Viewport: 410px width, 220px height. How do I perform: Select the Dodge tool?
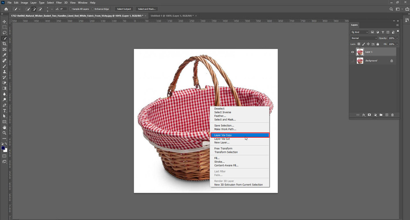point(5,99)
